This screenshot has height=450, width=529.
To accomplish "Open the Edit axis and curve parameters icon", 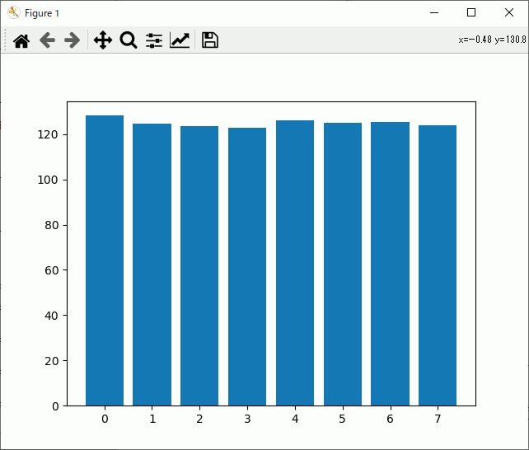I will click(x=180, y=40).
